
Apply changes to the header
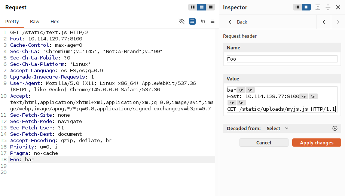pos(317,143)
